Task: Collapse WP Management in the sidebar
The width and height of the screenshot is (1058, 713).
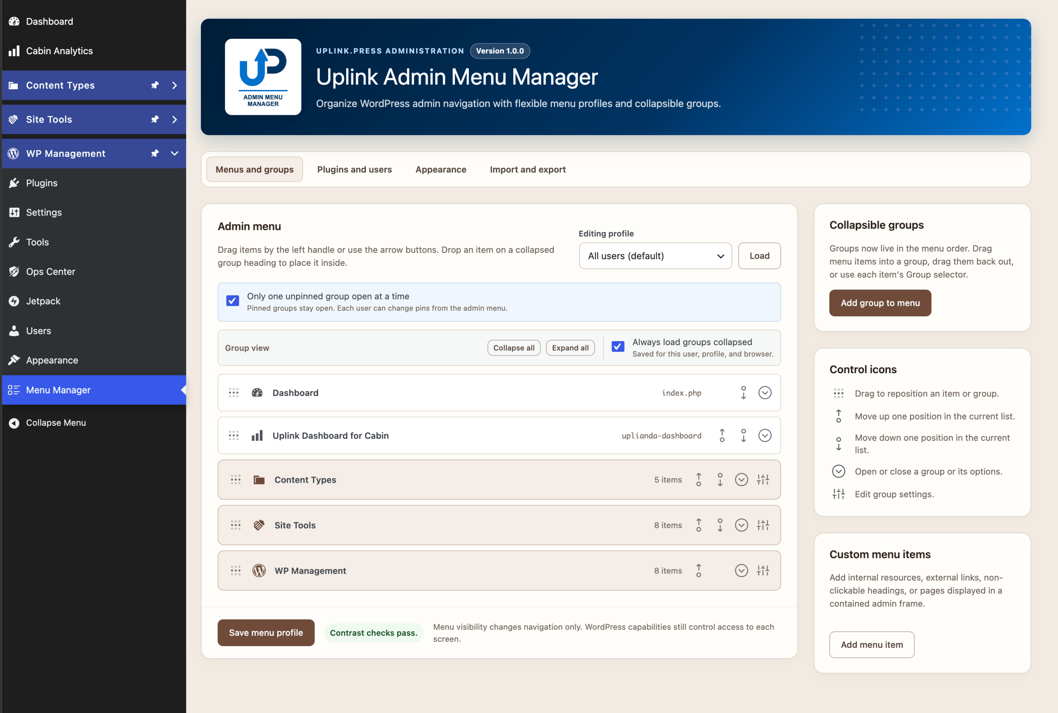Action: (x=174, y=154)
